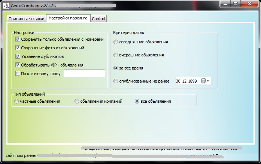Pick опубликованные не ранее radio option
Image resolution: width=261 pixels, height=164 pixels.
[x=116, y=81]
